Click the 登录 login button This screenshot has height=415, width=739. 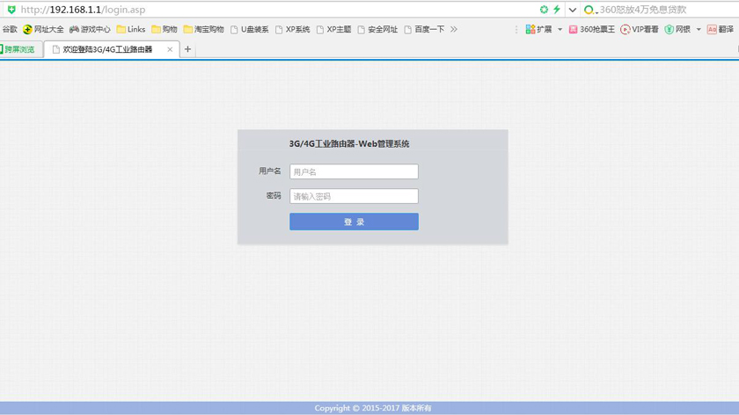tap(354, 222)
